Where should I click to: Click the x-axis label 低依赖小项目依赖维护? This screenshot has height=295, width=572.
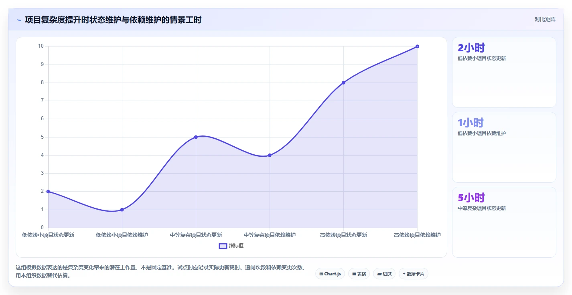tap(122, 235)
